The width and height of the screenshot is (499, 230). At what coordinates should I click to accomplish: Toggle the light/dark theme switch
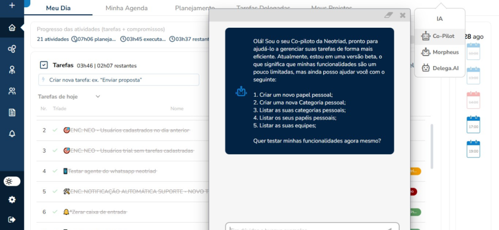12,181
